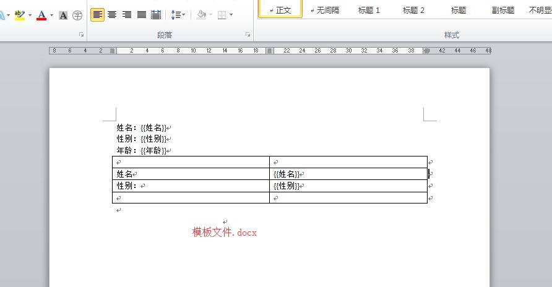Open the line spacing dropdown
Image resolution: width=552 pixels, height=287 pixels.
(178, 15)
